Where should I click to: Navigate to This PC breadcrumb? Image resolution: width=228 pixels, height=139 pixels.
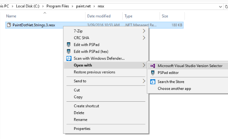click(4, 6)
